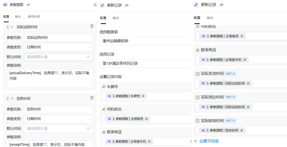Edit the 参数名称 field 签收时间
The image size is (287, 147).
coord(58,109)
